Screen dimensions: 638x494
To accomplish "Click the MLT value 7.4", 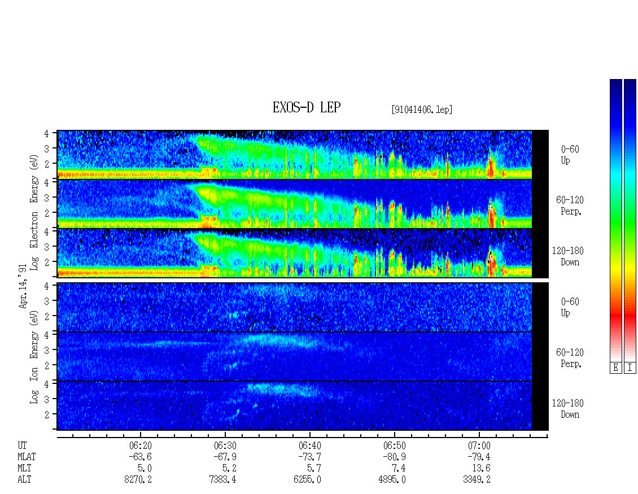I will click(399, 468).
